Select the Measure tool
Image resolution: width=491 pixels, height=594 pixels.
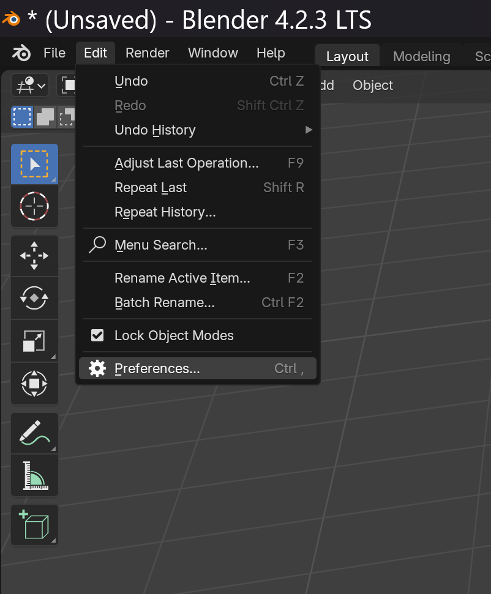tap(34, 476)
